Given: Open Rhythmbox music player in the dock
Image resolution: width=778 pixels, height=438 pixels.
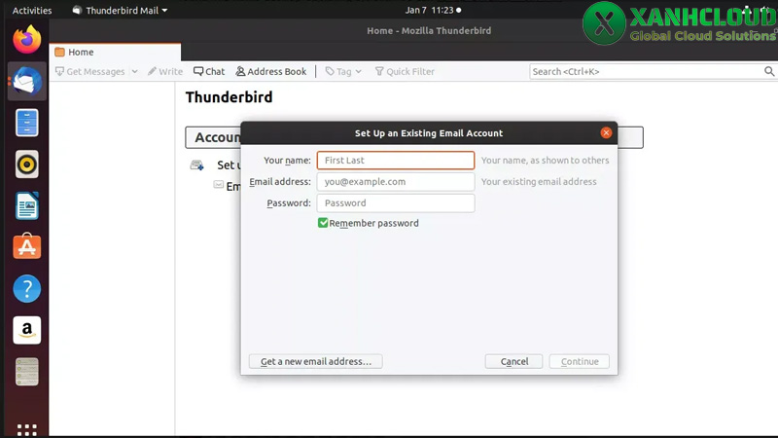Looking at the screenshot, I should tap(27, 164).
